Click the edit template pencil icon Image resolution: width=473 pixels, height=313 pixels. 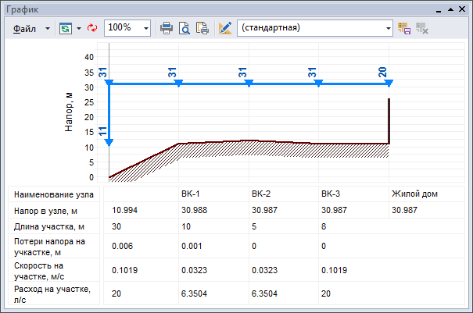[225, 27]
